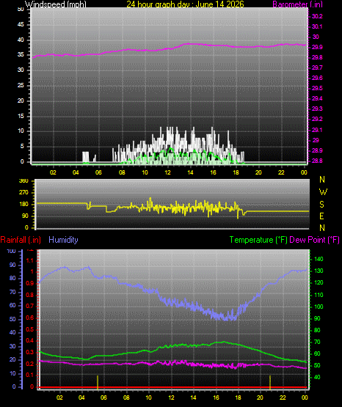Click the W direction label on wind chart
This screenshot has width=342, height=407.
[x=323, y=192]
